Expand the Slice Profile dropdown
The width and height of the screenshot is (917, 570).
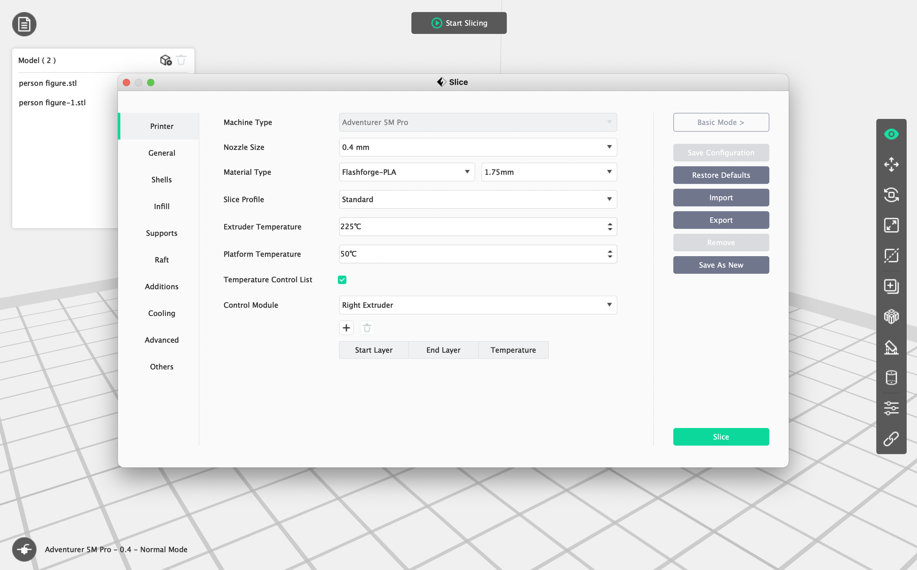click(478, 199)
